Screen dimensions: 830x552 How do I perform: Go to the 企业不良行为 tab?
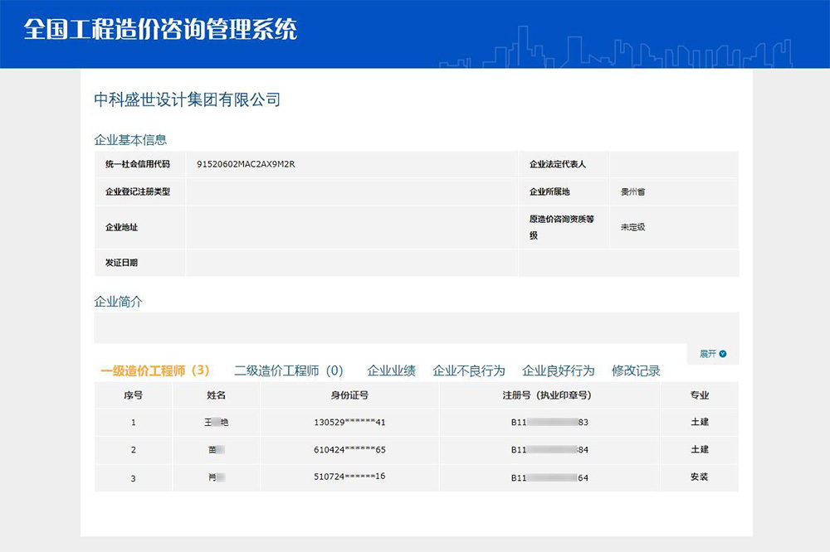[x=469, y=370]
